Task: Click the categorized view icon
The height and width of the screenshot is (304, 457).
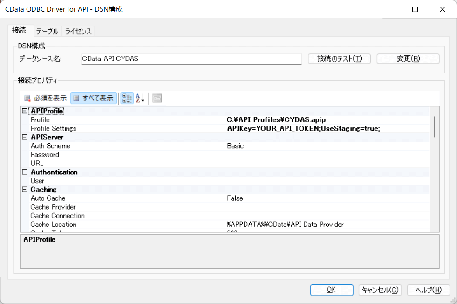Action: pos(127,98)
